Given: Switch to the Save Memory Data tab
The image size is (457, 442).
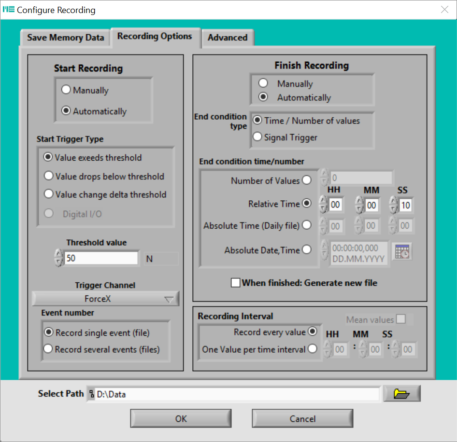Looking at the screenshot, I should tap(65, 38).
